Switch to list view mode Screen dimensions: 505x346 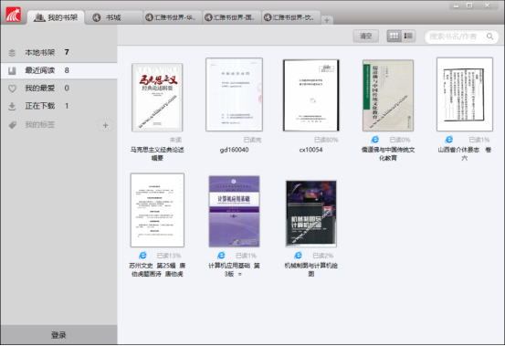pyautogui.click(x=408, y=36)
